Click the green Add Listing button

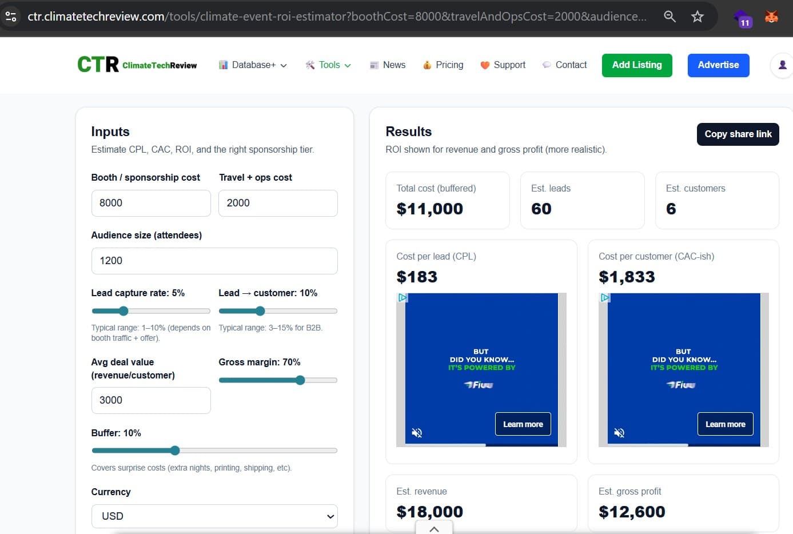pos(637,65)
